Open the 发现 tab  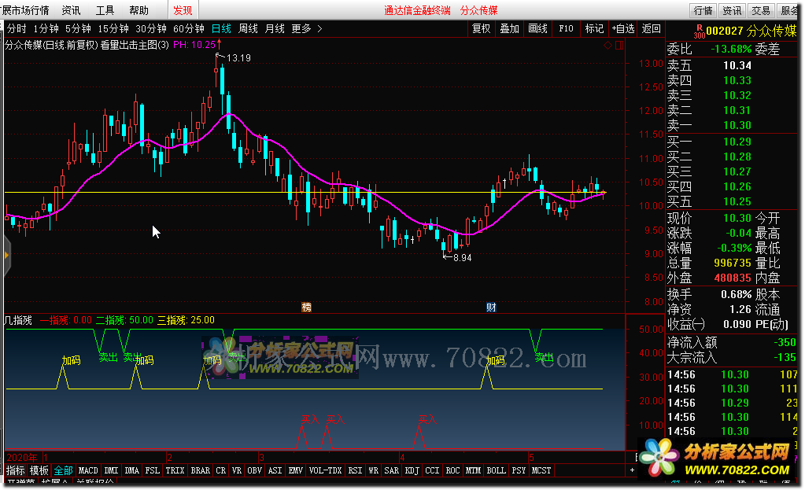tap(183, 10)
